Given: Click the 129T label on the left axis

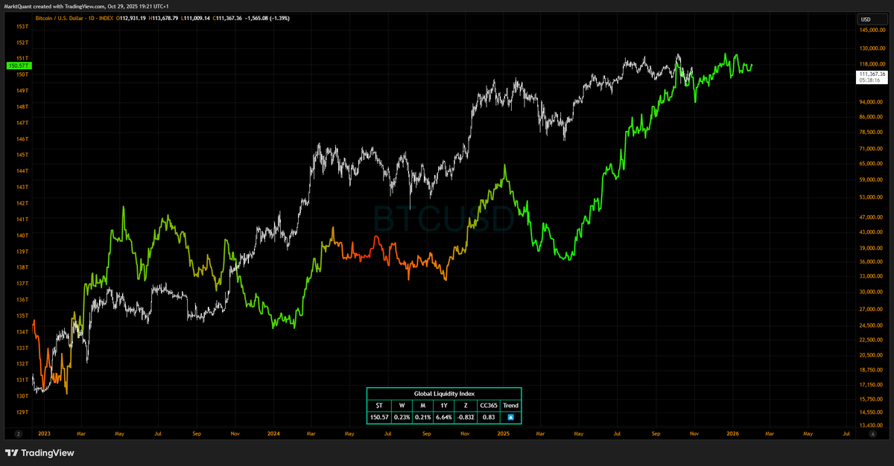Looking at the screenshot, I should tap(22, 412).
